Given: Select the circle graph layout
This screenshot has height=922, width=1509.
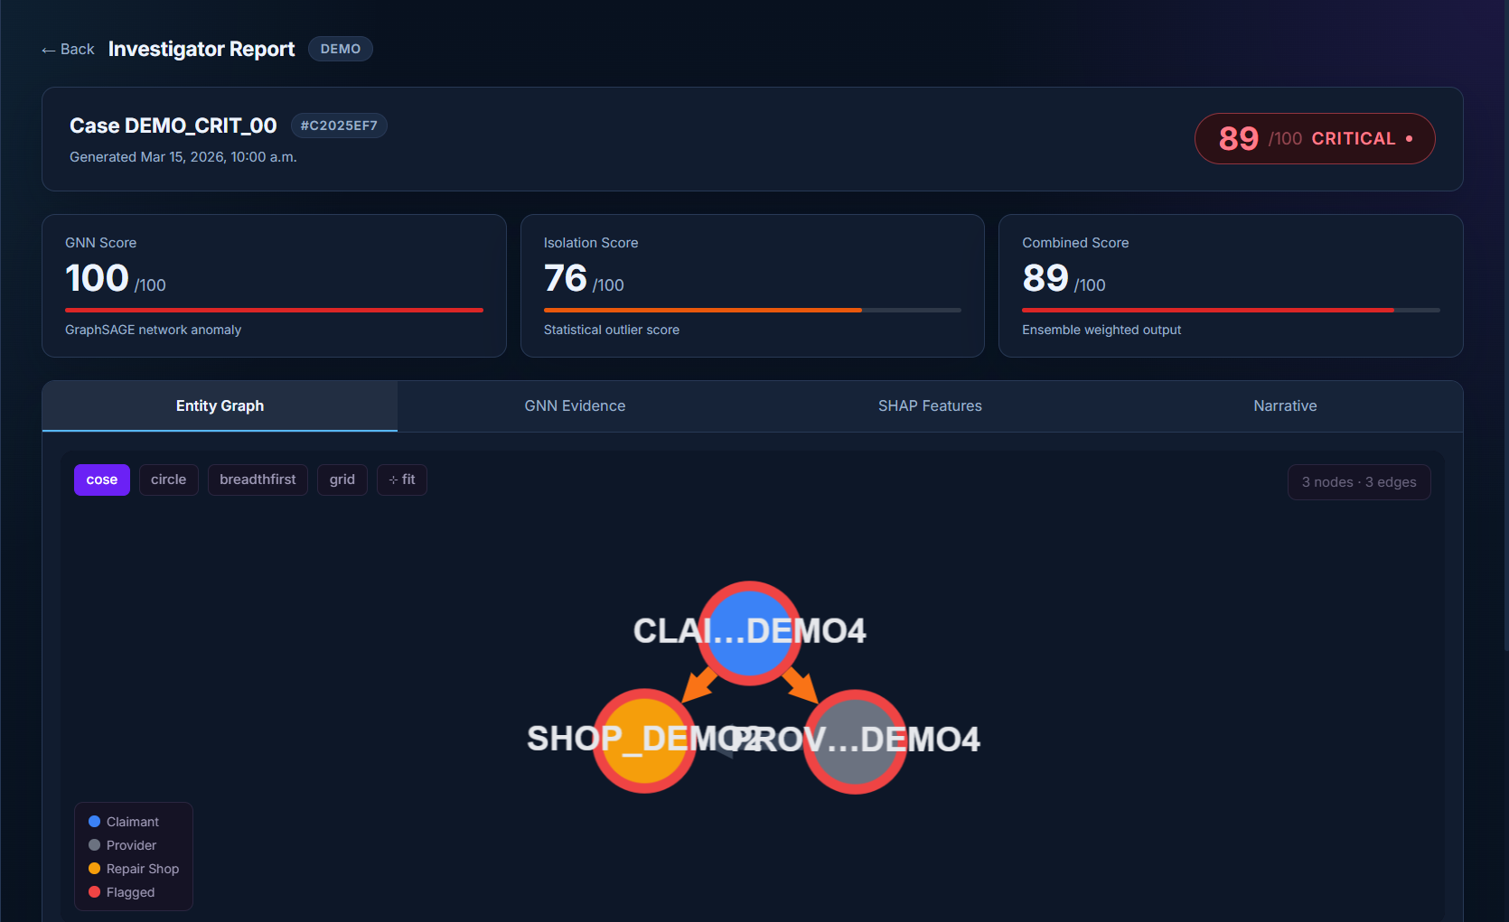Looking at the screenshot, I should 169,480.
